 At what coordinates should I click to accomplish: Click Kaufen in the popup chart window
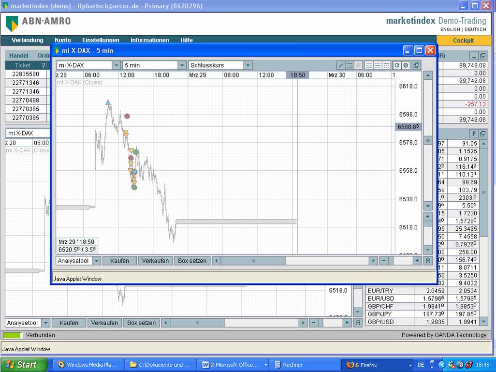[x=119, y=261]
